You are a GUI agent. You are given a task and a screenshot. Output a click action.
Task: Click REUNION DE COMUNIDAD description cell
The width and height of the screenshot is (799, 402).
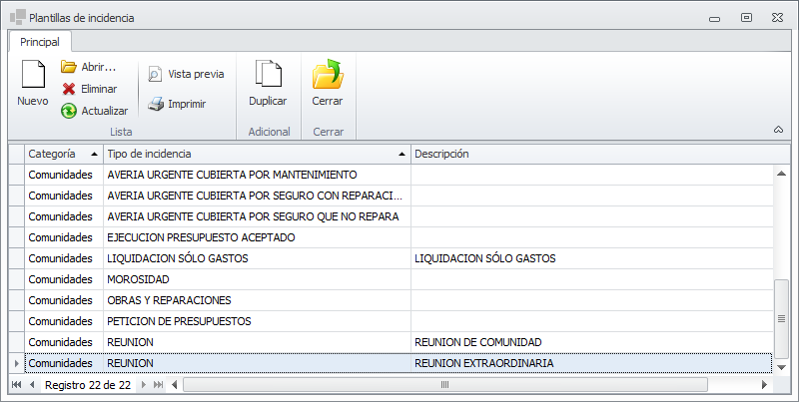(592, 342)
